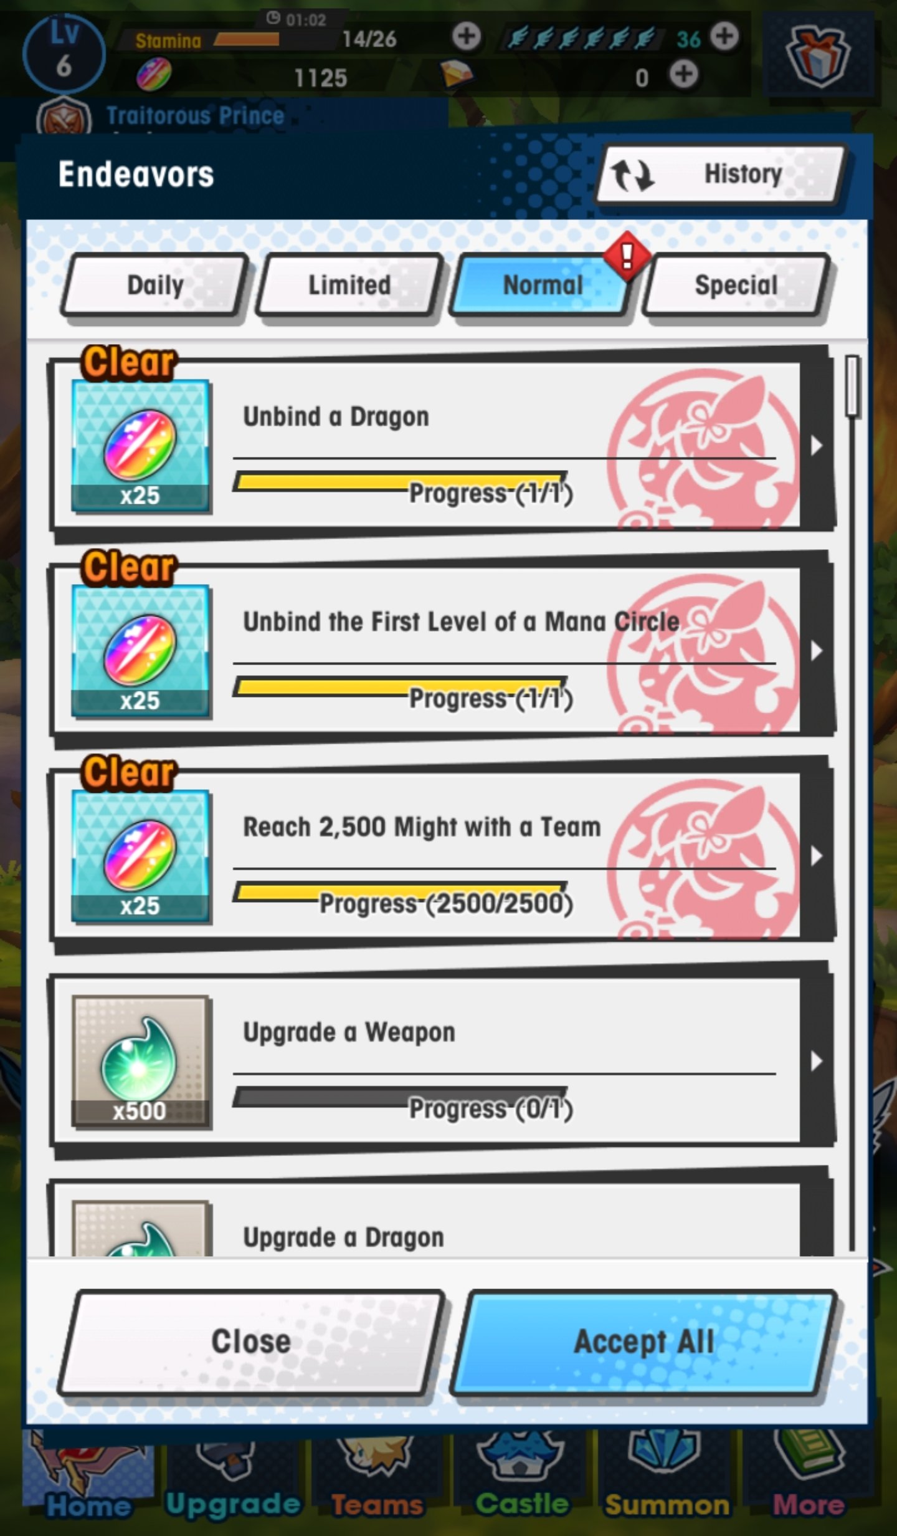Expand the Mana Circle endeavor arrow
Image resolution: width=897 pixels, height=1536 pixels.
tap(817, 651)
